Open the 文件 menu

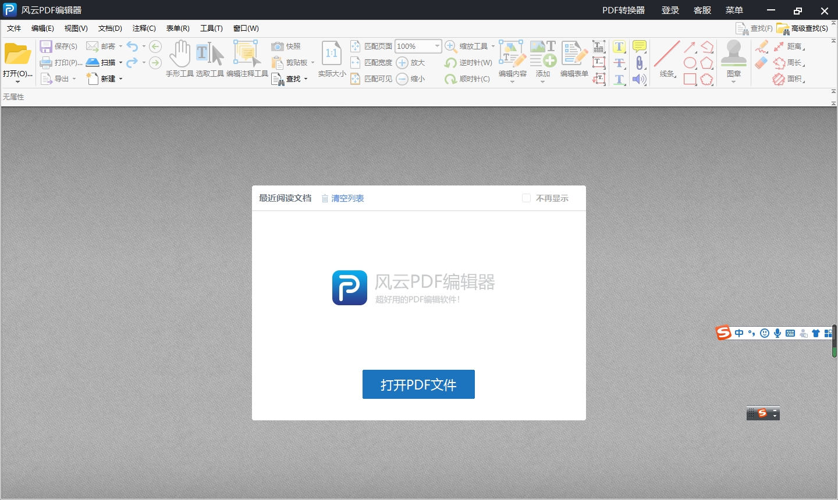(x=14, y=28)
